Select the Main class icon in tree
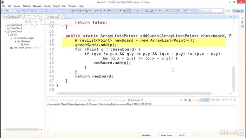Image resolution: width=246 pixels, height=138 pixels. pyautogui.click(x=22, y=44)
